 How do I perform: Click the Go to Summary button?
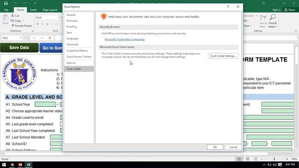coord(51,48)
